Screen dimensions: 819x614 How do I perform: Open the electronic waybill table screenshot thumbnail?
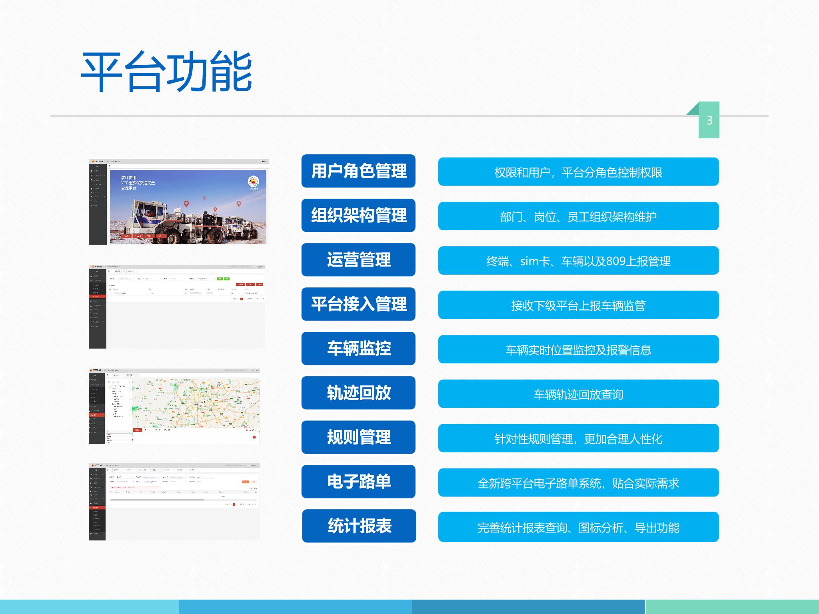[x=174, y=502]
